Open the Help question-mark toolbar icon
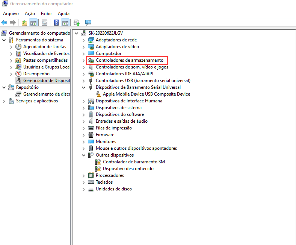 56,23
